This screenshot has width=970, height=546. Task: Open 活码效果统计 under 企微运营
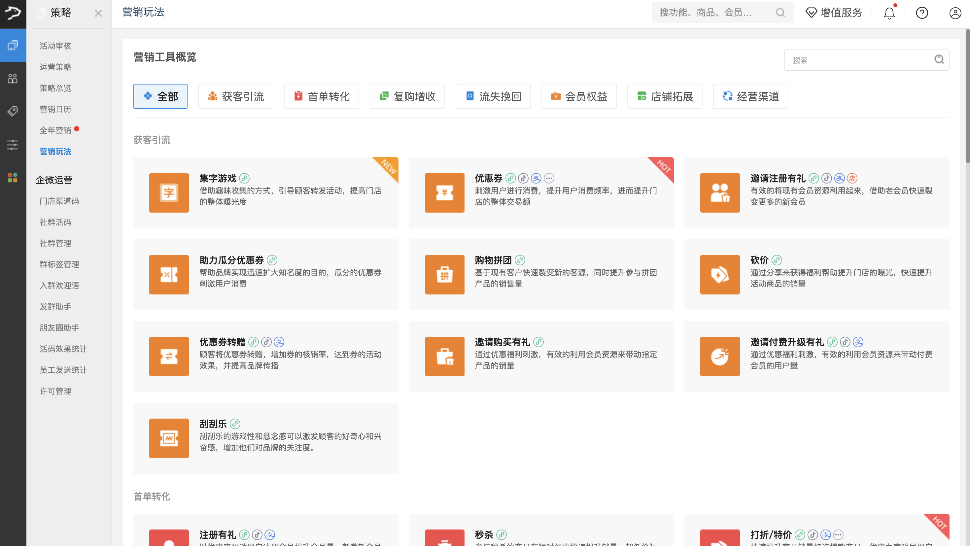[63, 349]
